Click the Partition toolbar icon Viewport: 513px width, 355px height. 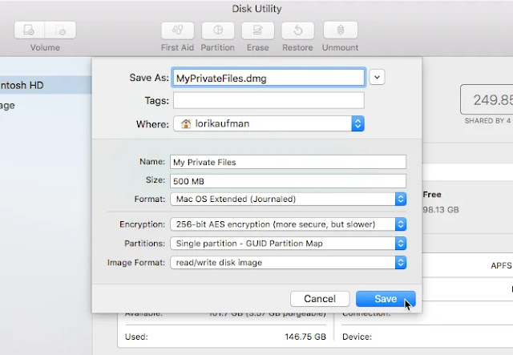pos(217,30)
